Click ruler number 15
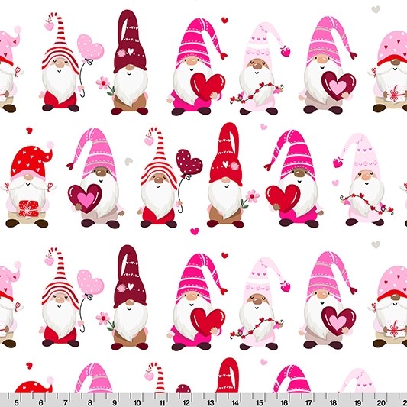This screenshot has height=407, width=407. point(260,402)
